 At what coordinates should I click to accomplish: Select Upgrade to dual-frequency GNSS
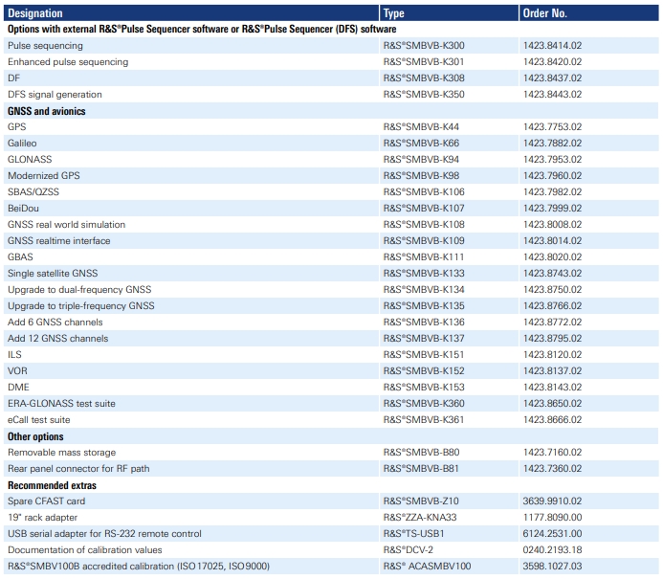pyautogui.click(x=79, y=290)
